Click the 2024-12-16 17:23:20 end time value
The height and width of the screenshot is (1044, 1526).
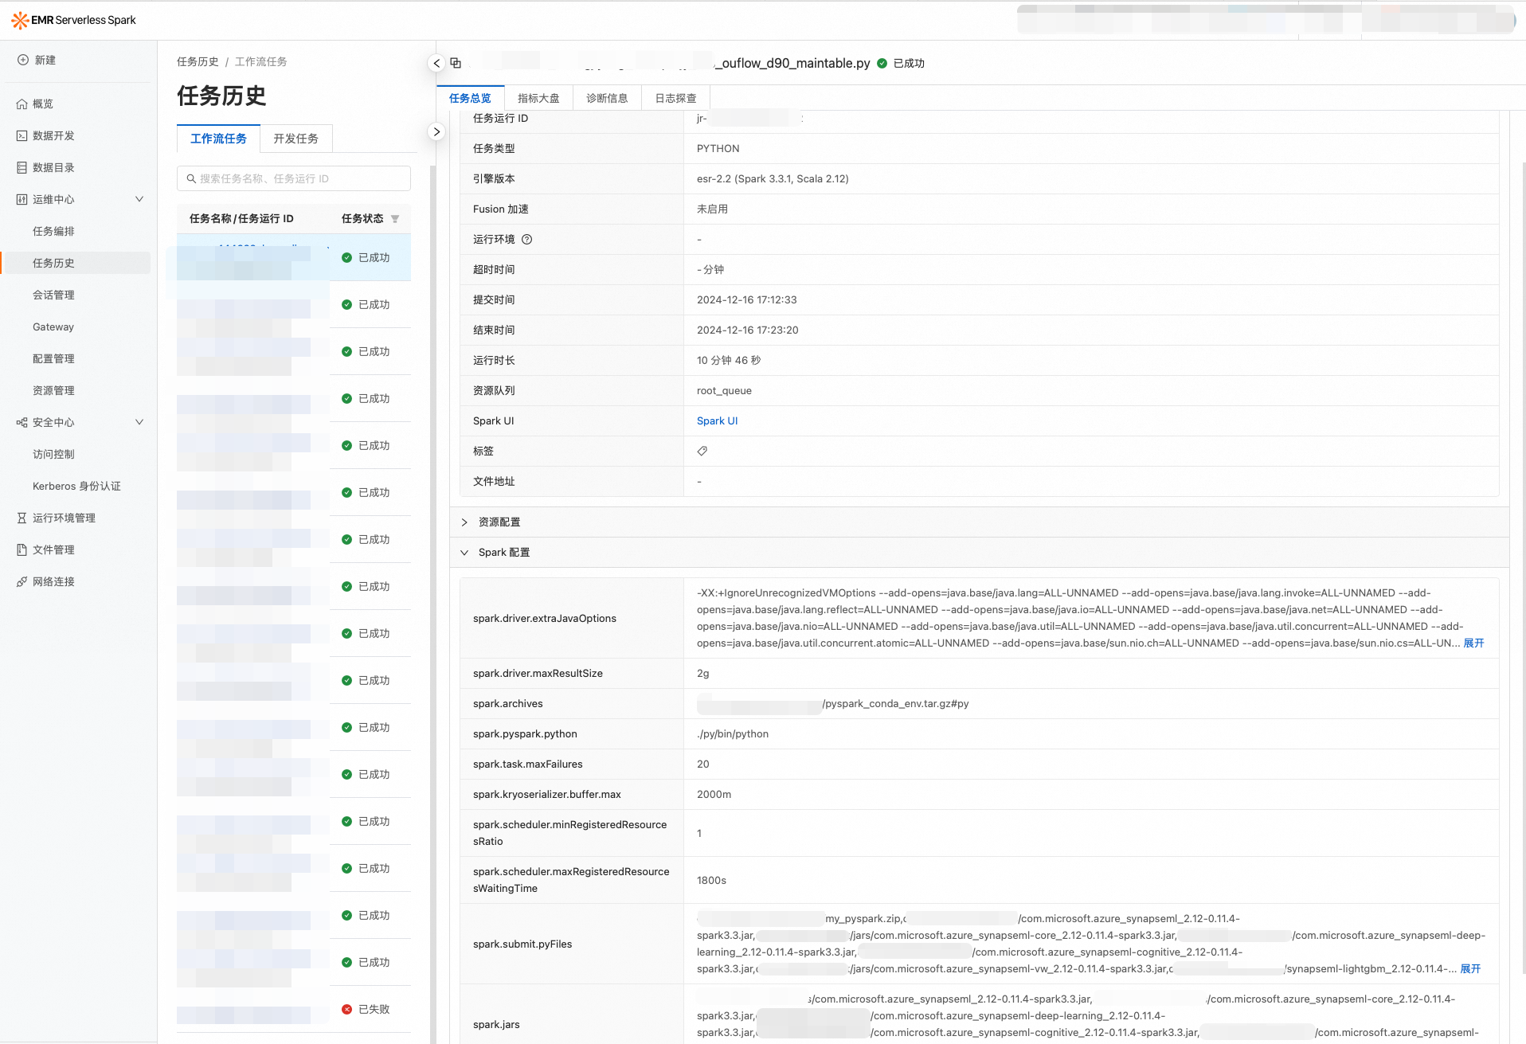pos(747,330)
